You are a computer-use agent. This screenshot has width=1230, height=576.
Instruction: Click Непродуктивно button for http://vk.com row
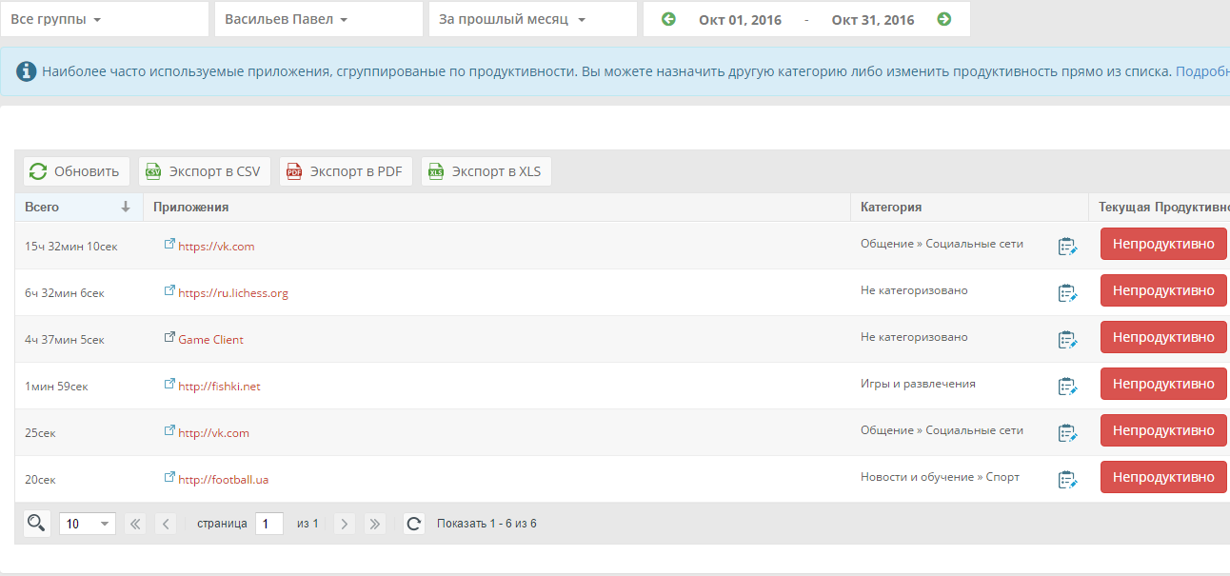pyautogui.click(x=1163, y=430)
